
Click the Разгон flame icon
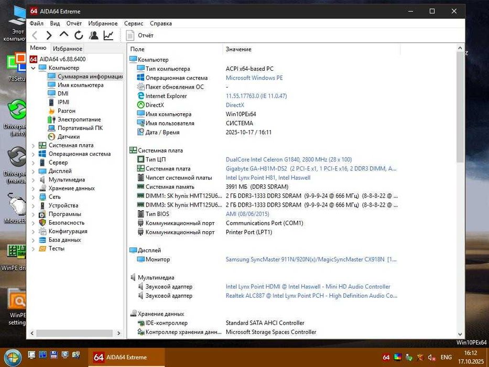click(x=51, y=111)
